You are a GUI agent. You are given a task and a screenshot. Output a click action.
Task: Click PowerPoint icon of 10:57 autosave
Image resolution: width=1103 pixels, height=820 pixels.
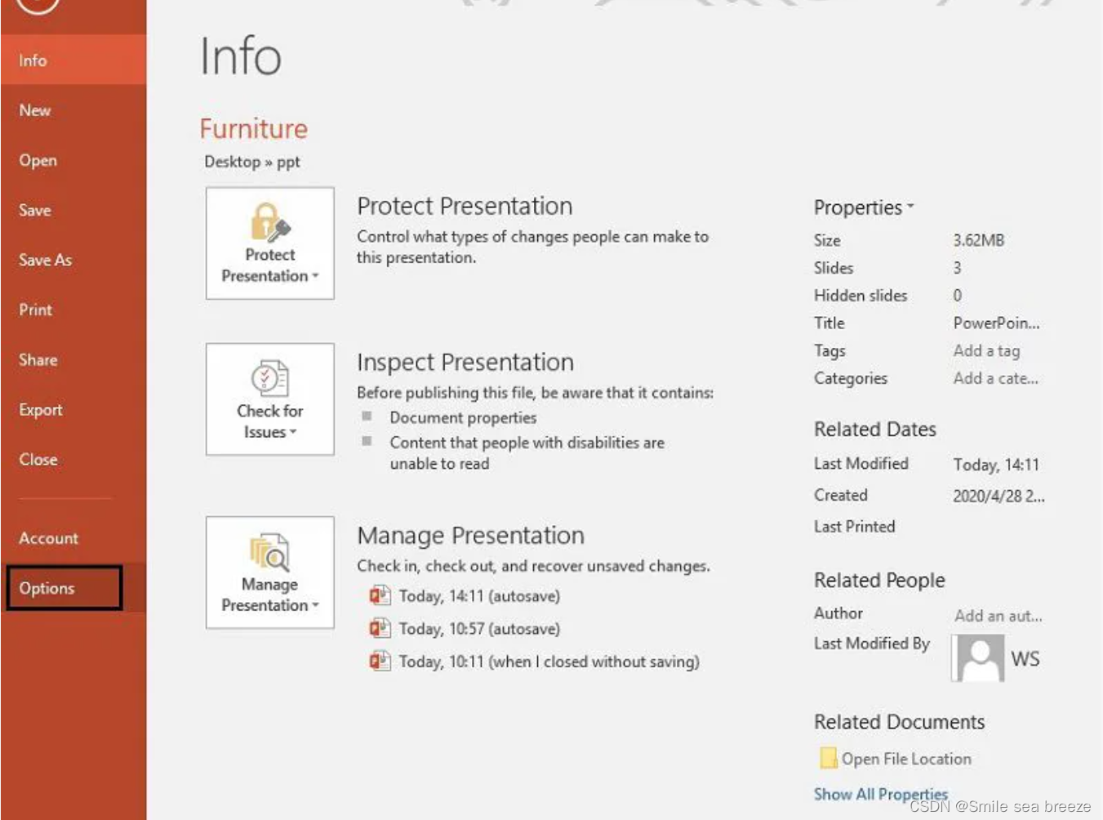coord(380,628)
